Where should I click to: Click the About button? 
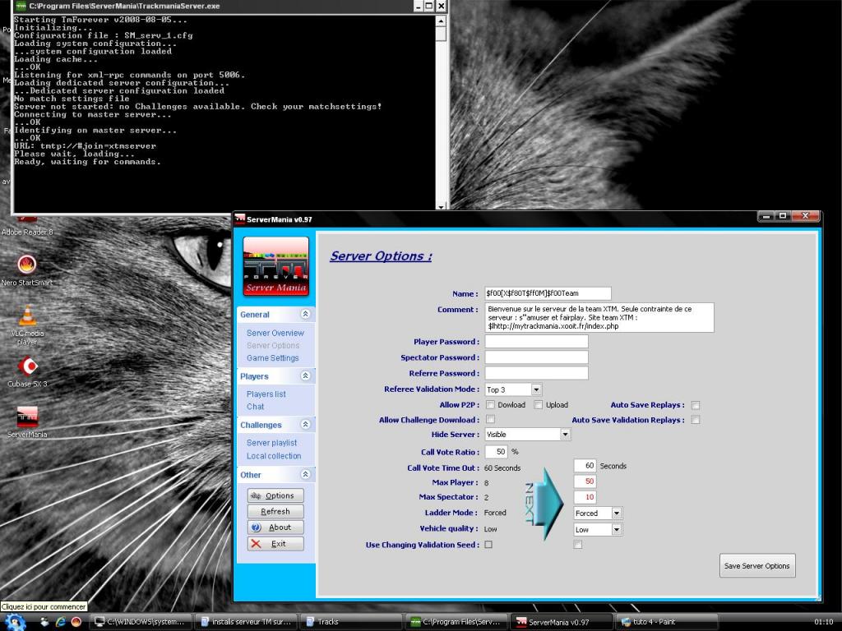[275, 527]
